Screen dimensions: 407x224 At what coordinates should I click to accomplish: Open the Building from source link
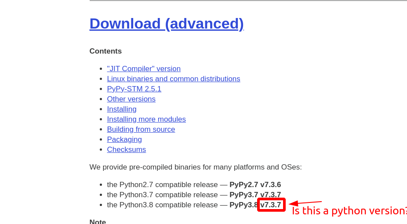141,130
